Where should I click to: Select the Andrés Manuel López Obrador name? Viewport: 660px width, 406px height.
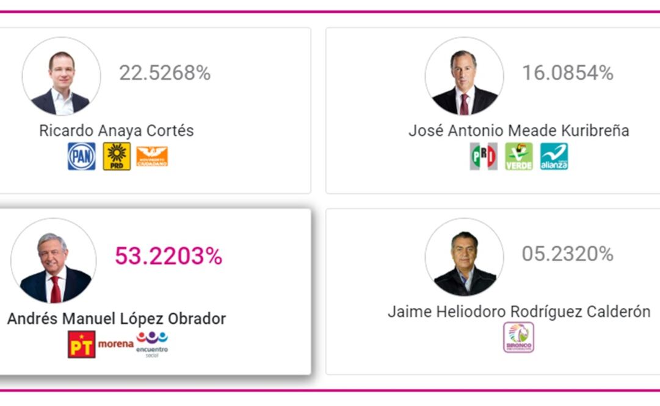(x=117, y=318)
